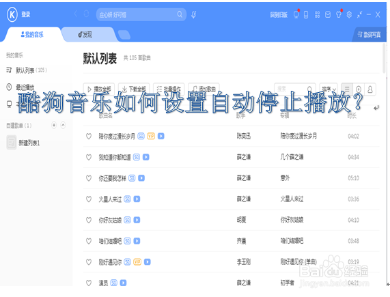Image resolution: width=390 pixels, height=297 pixels.
Task: Click the vertical scrollbar thumb at right edge
Action: (385, 58)
